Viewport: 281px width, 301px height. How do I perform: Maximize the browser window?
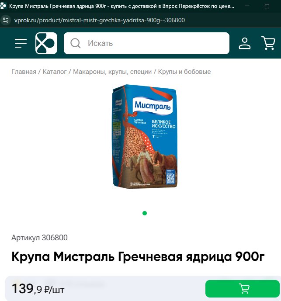pyautogui.click(x=267, y=6)
